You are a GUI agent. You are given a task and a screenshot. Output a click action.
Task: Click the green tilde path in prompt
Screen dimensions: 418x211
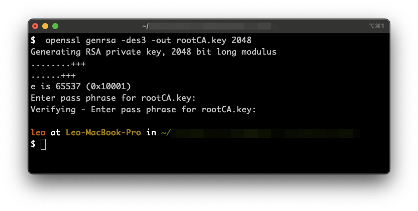coord(166,132)
